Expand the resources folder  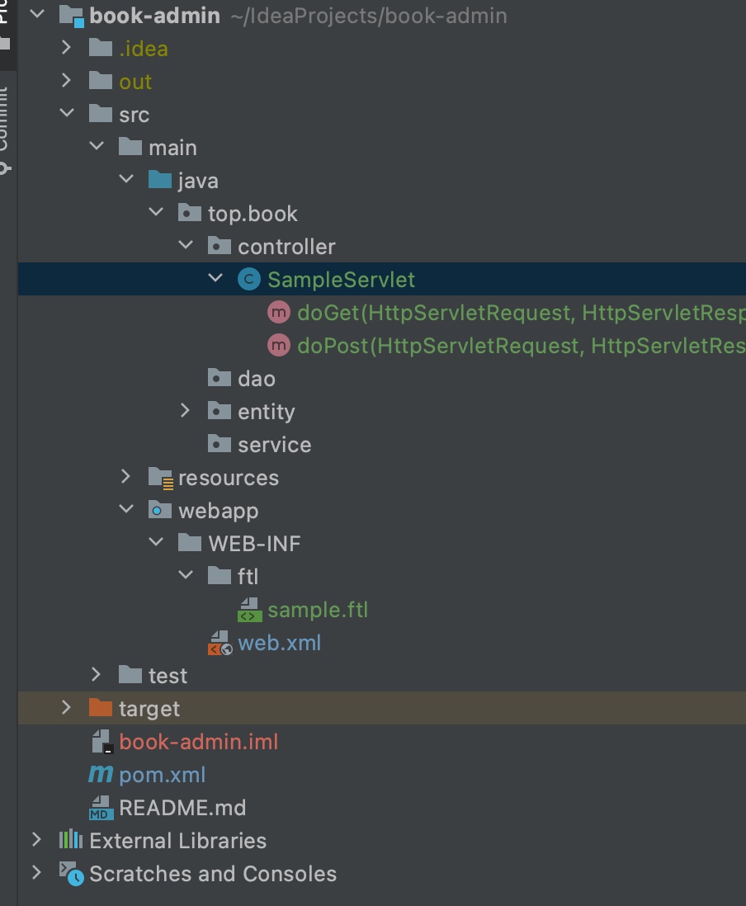[126, 477]
